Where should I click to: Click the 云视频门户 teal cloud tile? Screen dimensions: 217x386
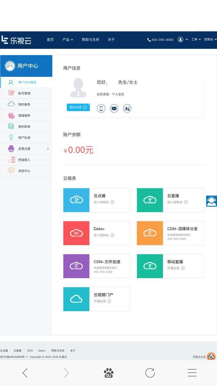[76, 299]
